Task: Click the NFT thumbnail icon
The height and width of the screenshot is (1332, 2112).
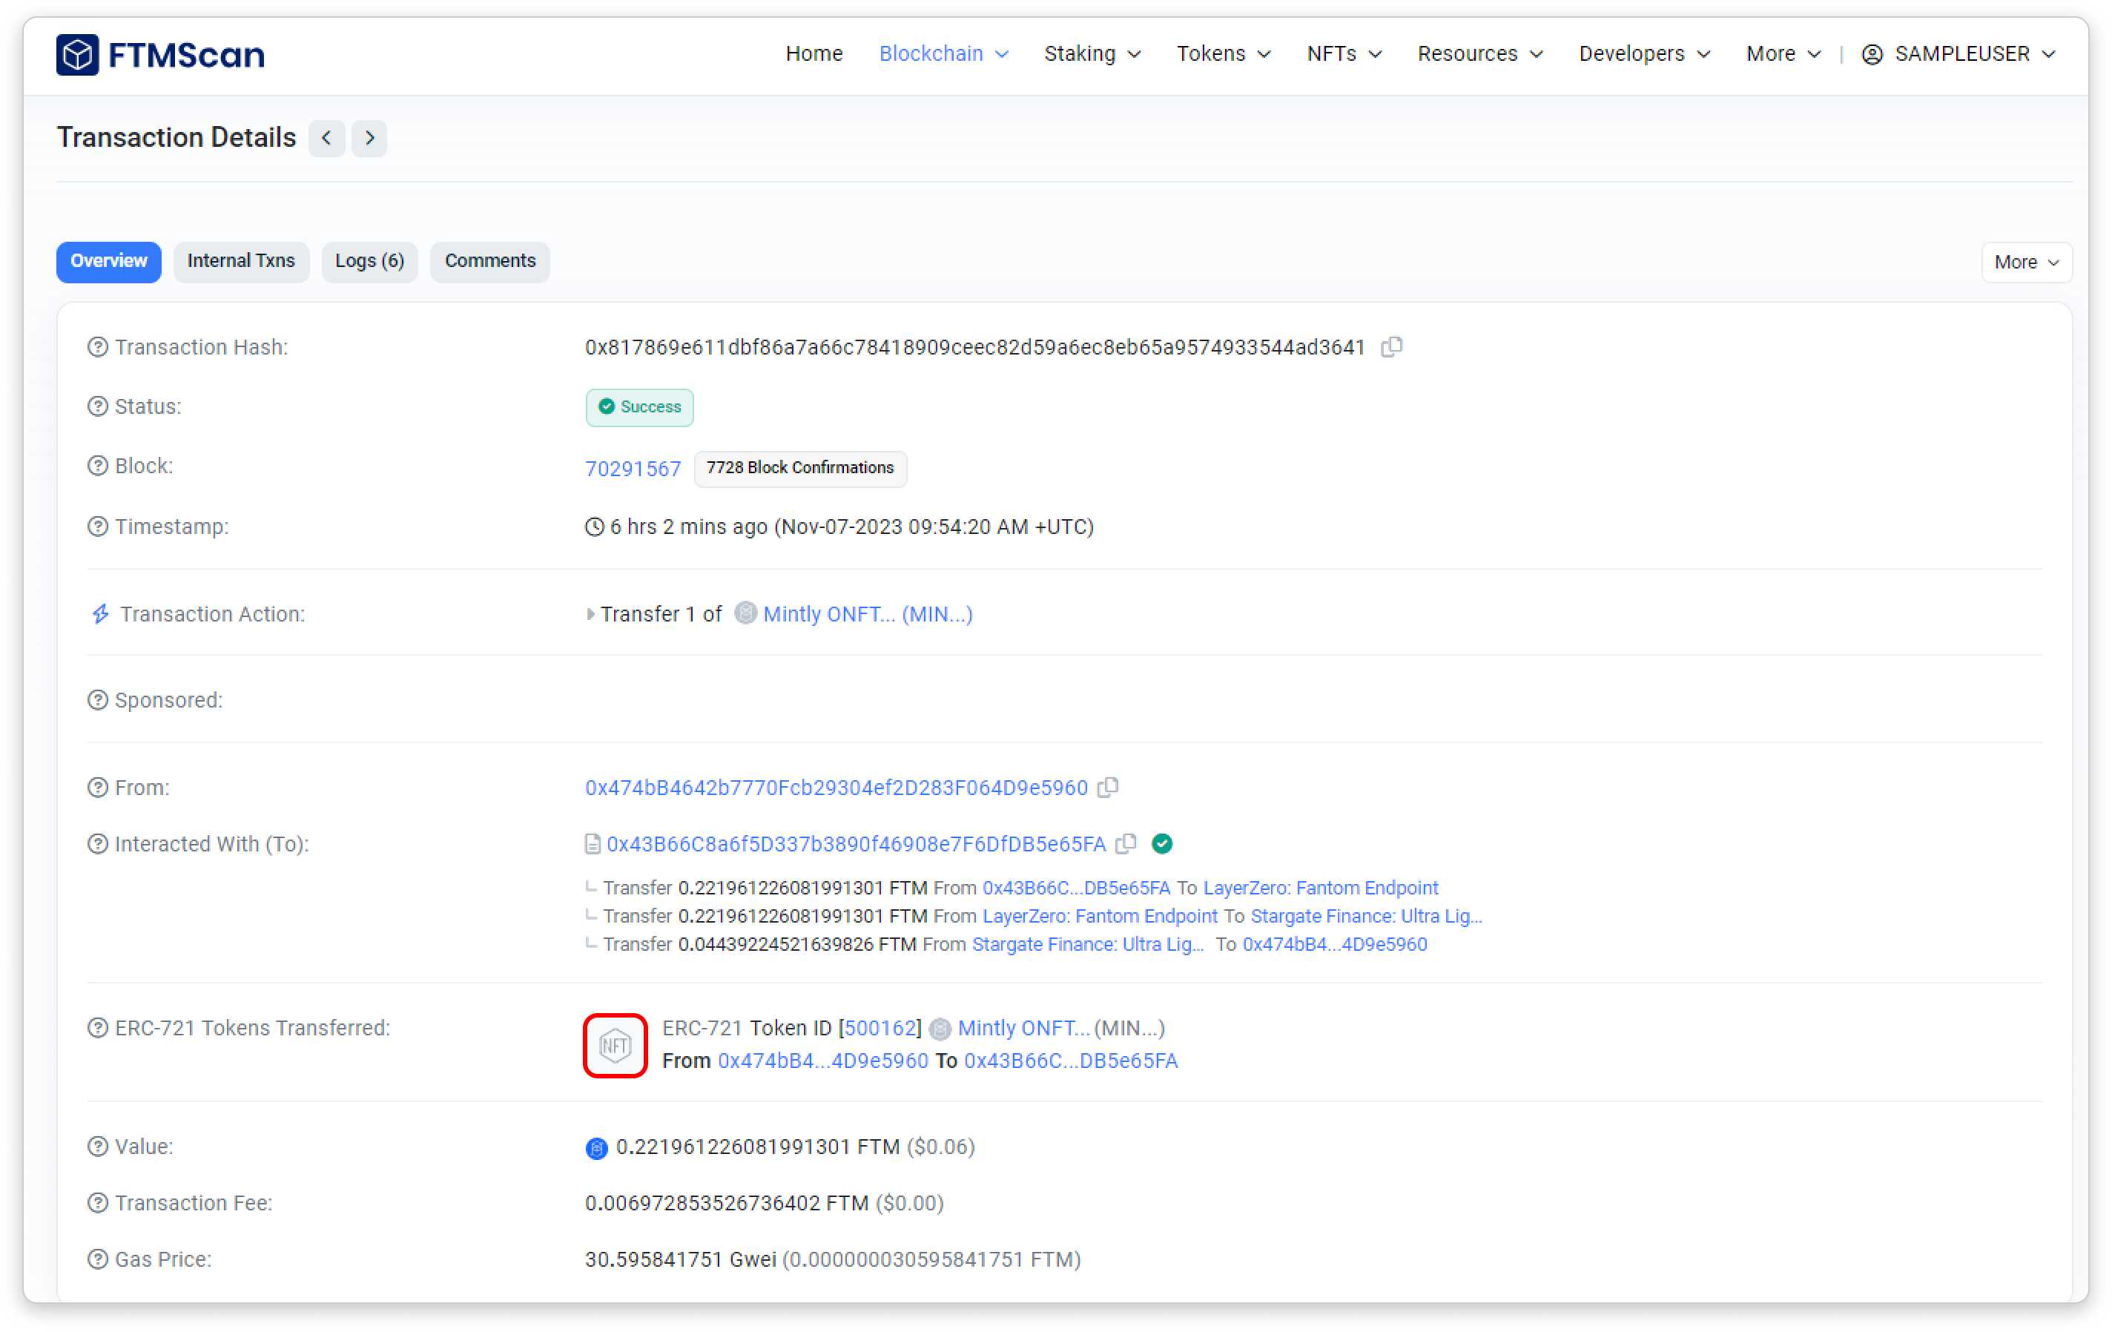Action: pos(615,1045)
